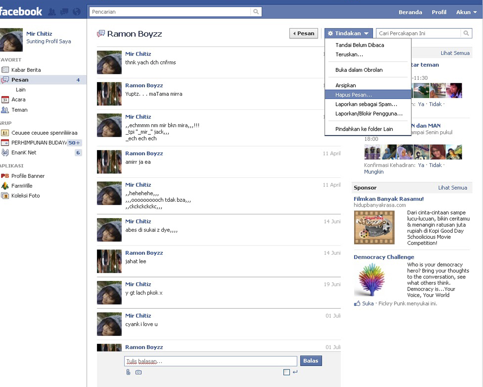
Task: Open the Democracy Challenge ad link
Action: pos(384,257)
